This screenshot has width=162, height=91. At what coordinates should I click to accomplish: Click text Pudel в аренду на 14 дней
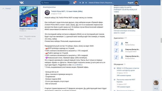58,53
